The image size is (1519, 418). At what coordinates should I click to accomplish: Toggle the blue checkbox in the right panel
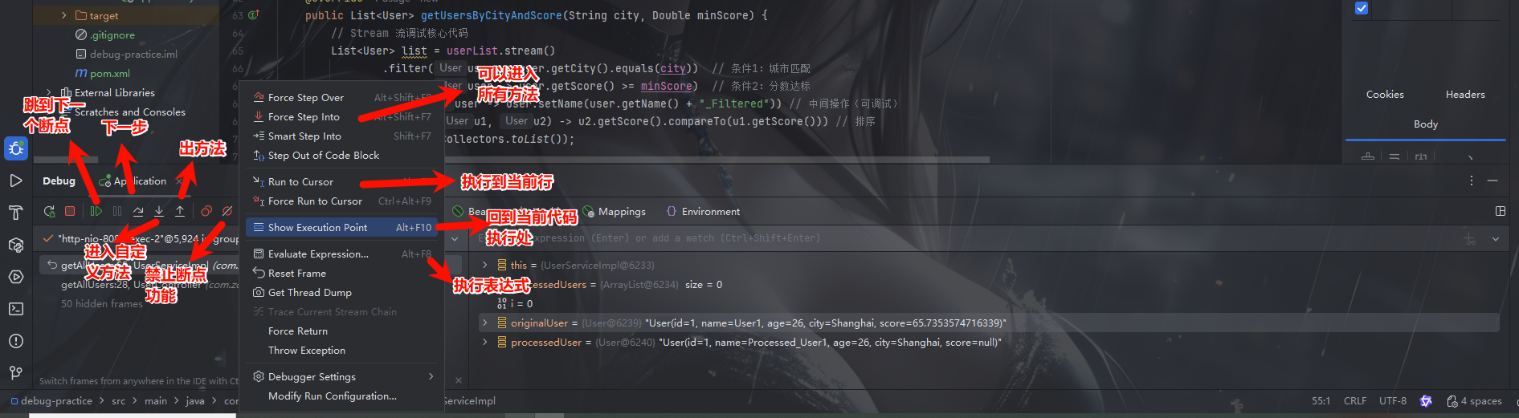(x=1362, y=8)
